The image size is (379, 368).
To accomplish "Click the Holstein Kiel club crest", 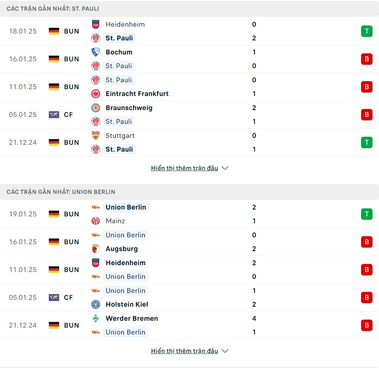I will click(96, 304).
